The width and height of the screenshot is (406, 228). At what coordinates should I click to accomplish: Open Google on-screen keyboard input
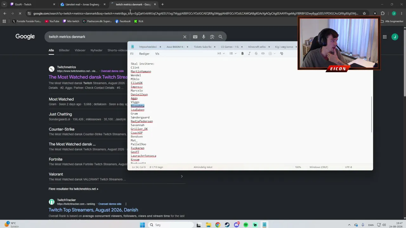tap(195, 37)
